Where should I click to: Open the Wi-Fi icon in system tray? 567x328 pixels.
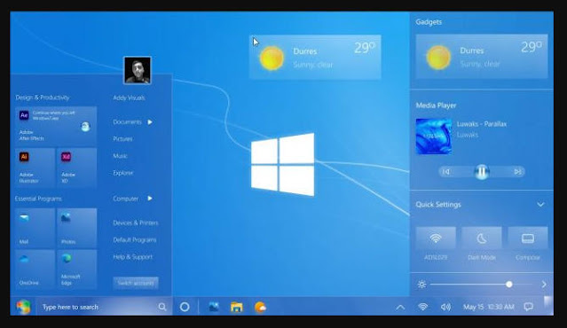pyautogui.click(x=422, y=307)
